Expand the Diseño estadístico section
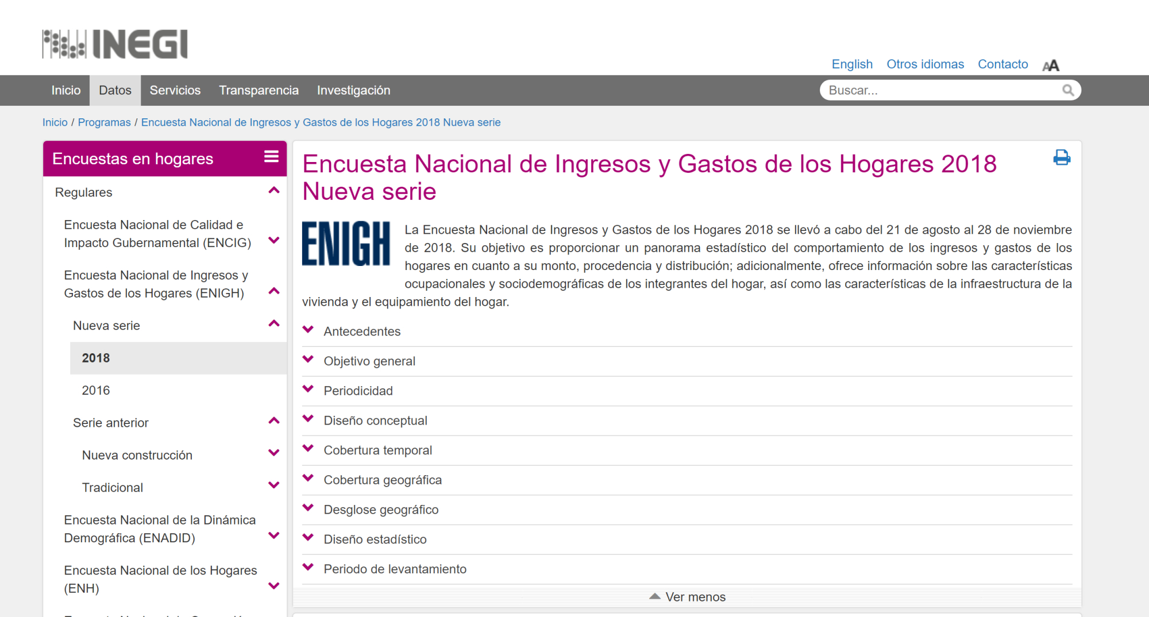 (x=687, y=539)
